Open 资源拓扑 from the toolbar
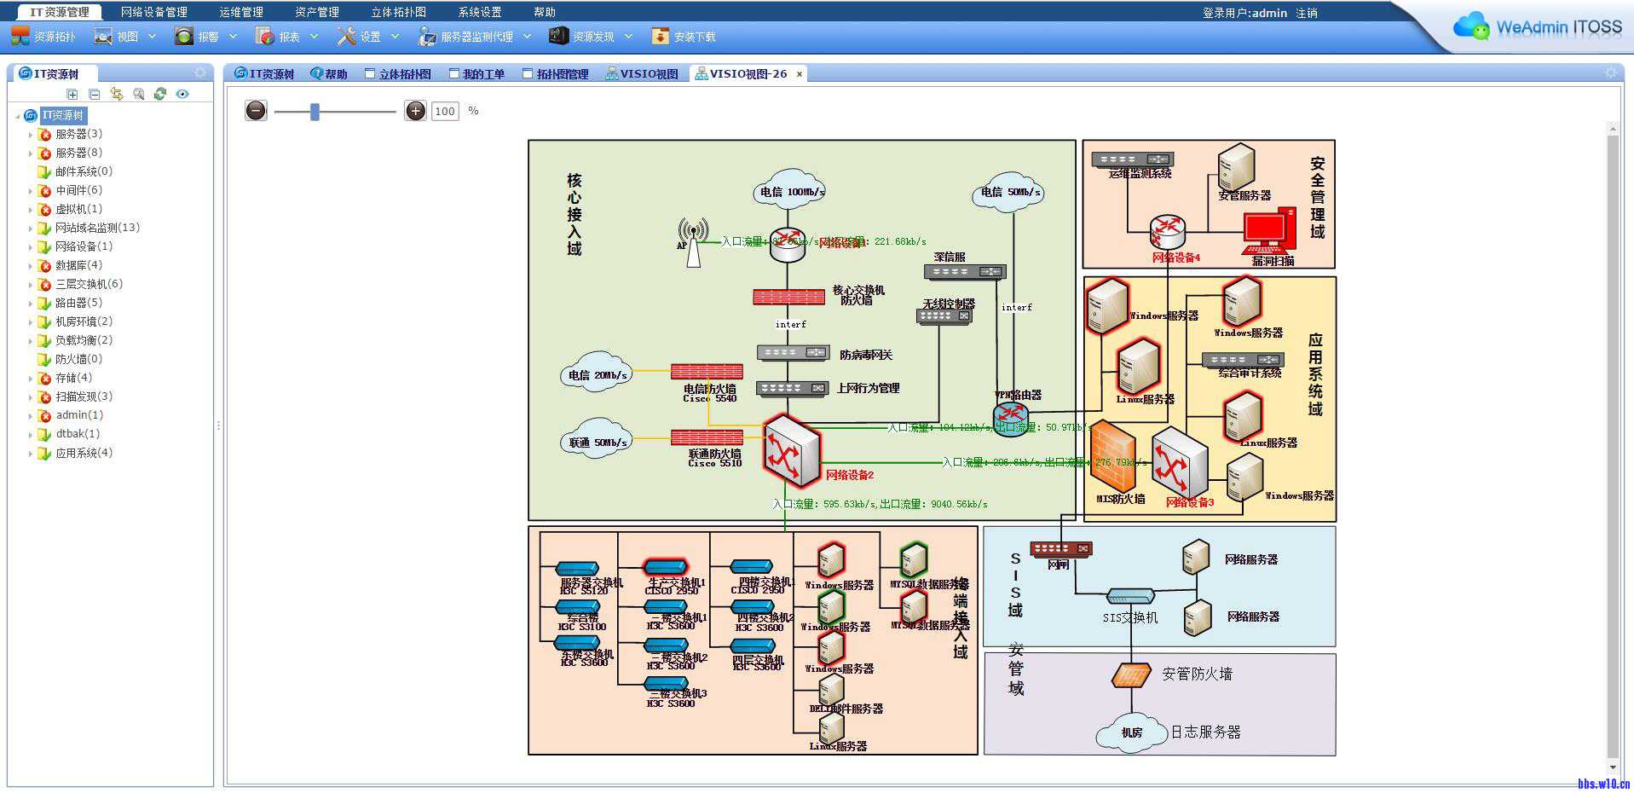1634x793 pixels. [44, 37]
